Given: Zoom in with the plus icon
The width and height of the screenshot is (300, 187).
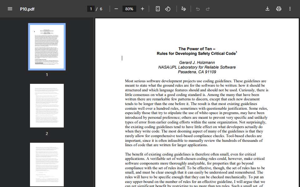Looking at the screenshot, I should click(142, 9).
